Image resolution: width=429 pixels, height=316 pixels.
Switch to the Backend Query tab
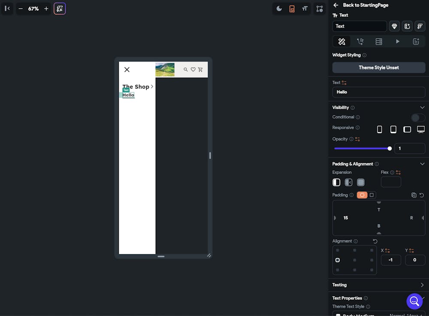(379, 42)
